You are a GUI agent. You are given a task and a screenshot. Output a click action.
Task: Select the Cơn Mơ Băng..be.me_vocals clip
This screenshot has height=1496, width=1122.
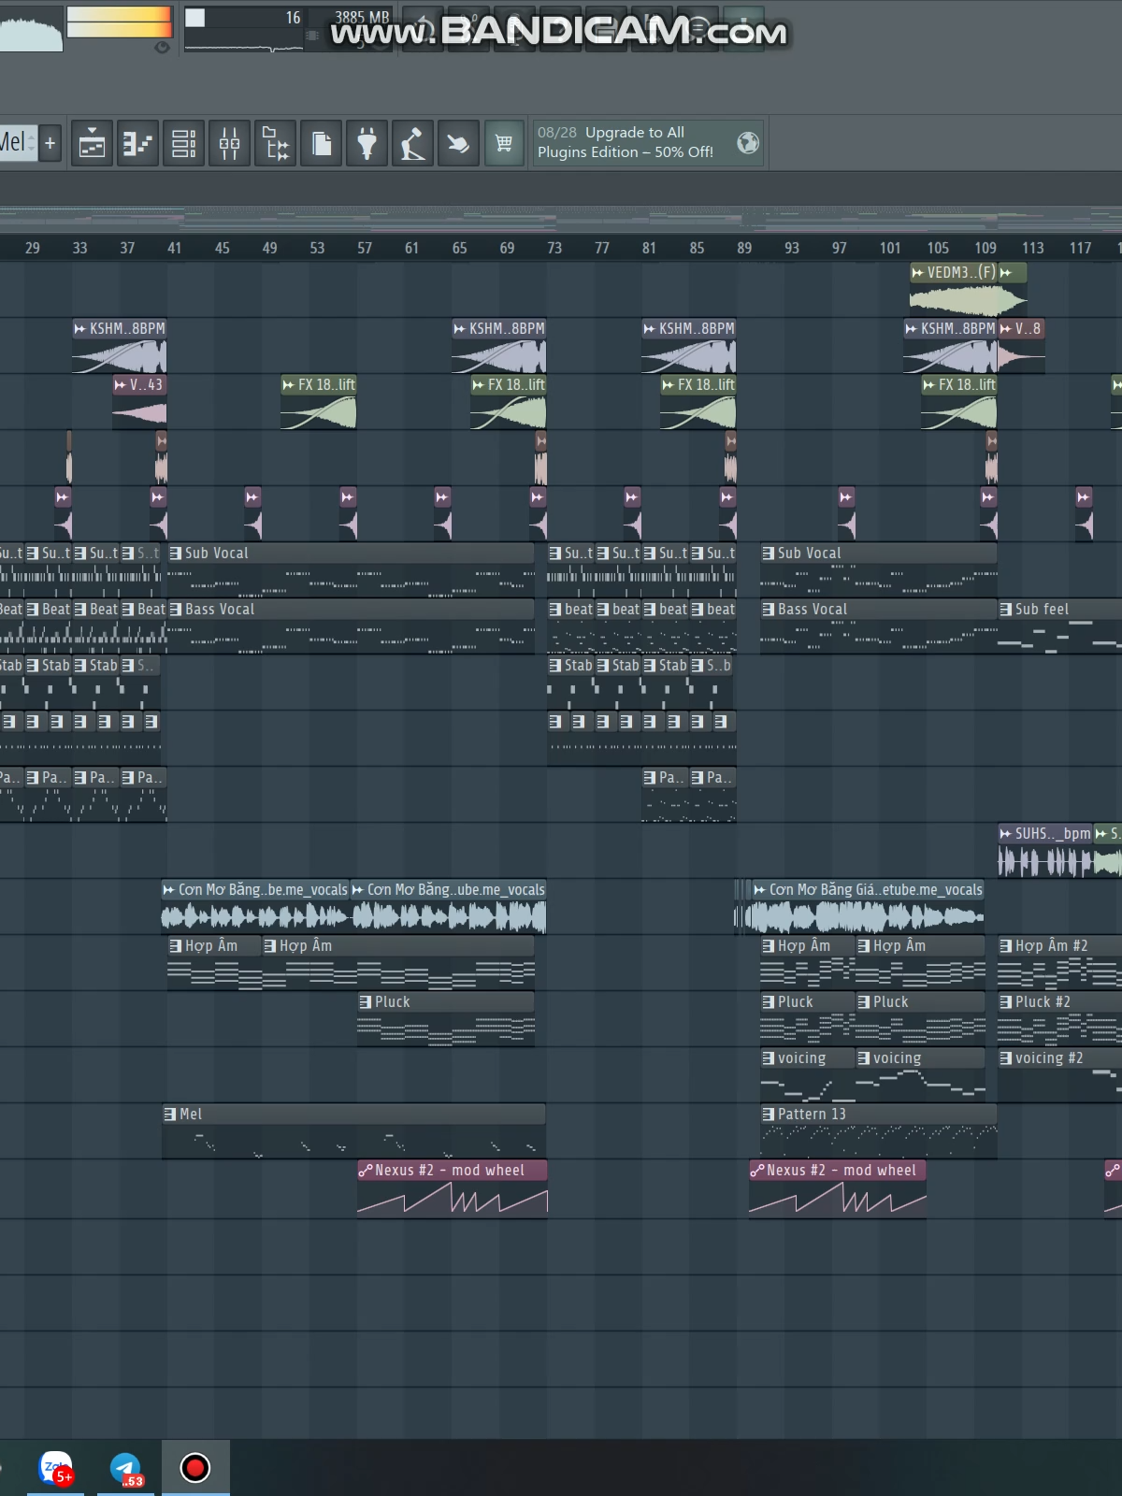[255, 907]
